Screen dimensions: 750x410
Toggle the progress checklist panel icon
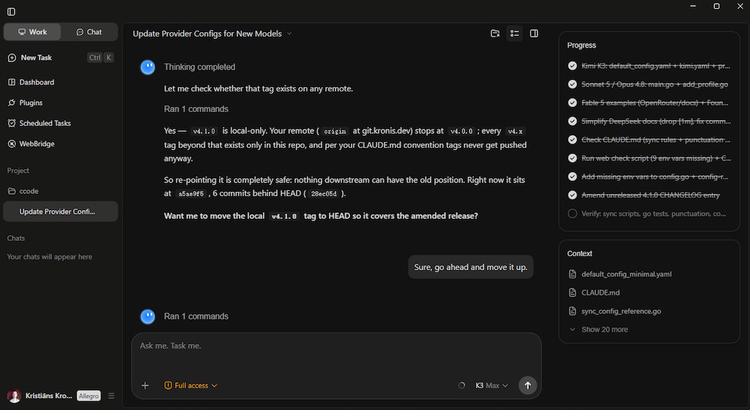click(x=515, y=34)
